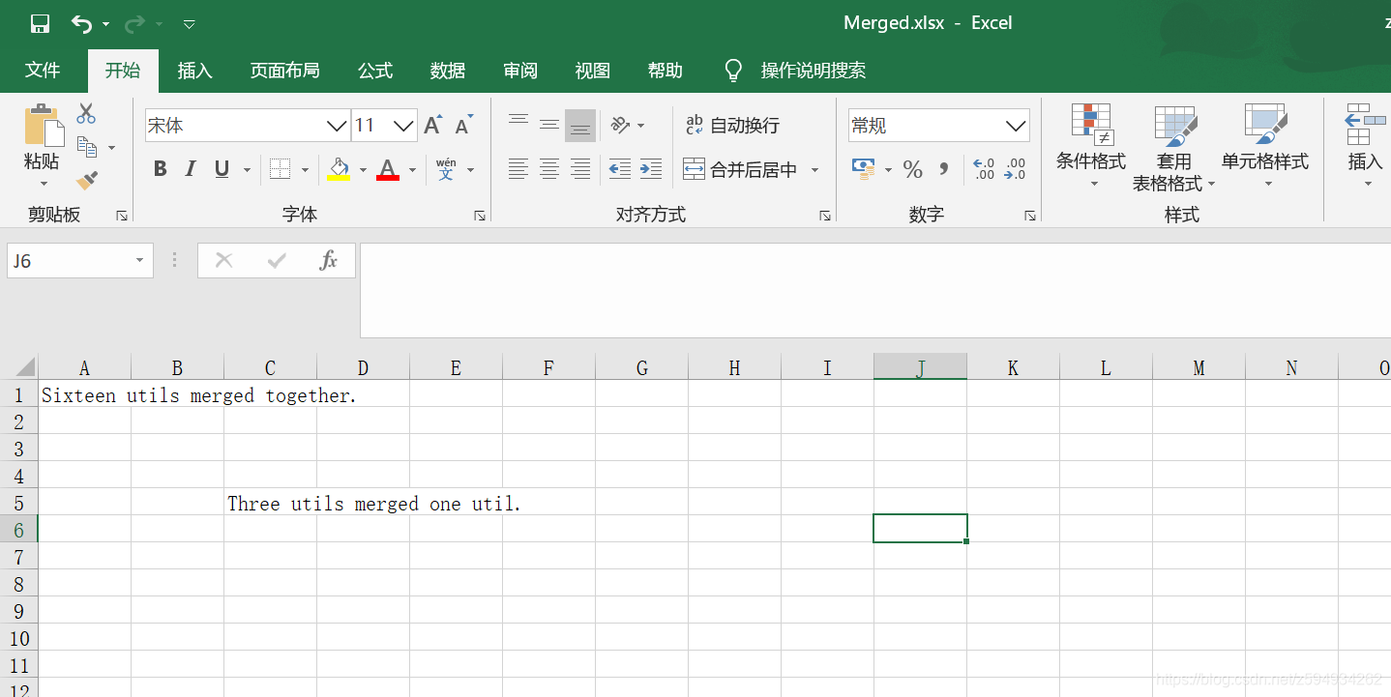This screenshot has width=1391, height=697.
Task: Open the Customize Quick Access Toolbar arrow
Action: 190,23
